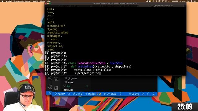Collapse the test folder
Viewport: 198px width, 111px height.
tap(68, 86)
